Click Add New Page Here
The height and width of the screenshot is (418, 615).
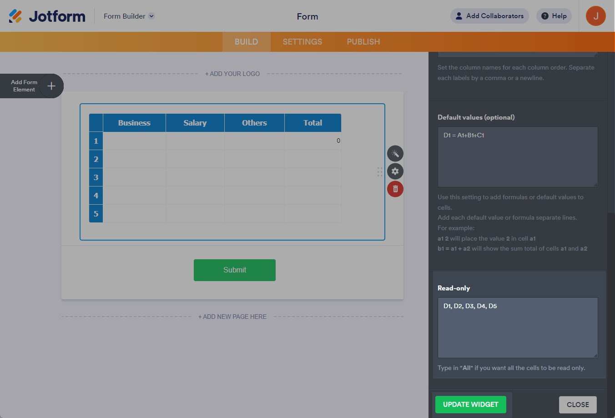point(232,317)
